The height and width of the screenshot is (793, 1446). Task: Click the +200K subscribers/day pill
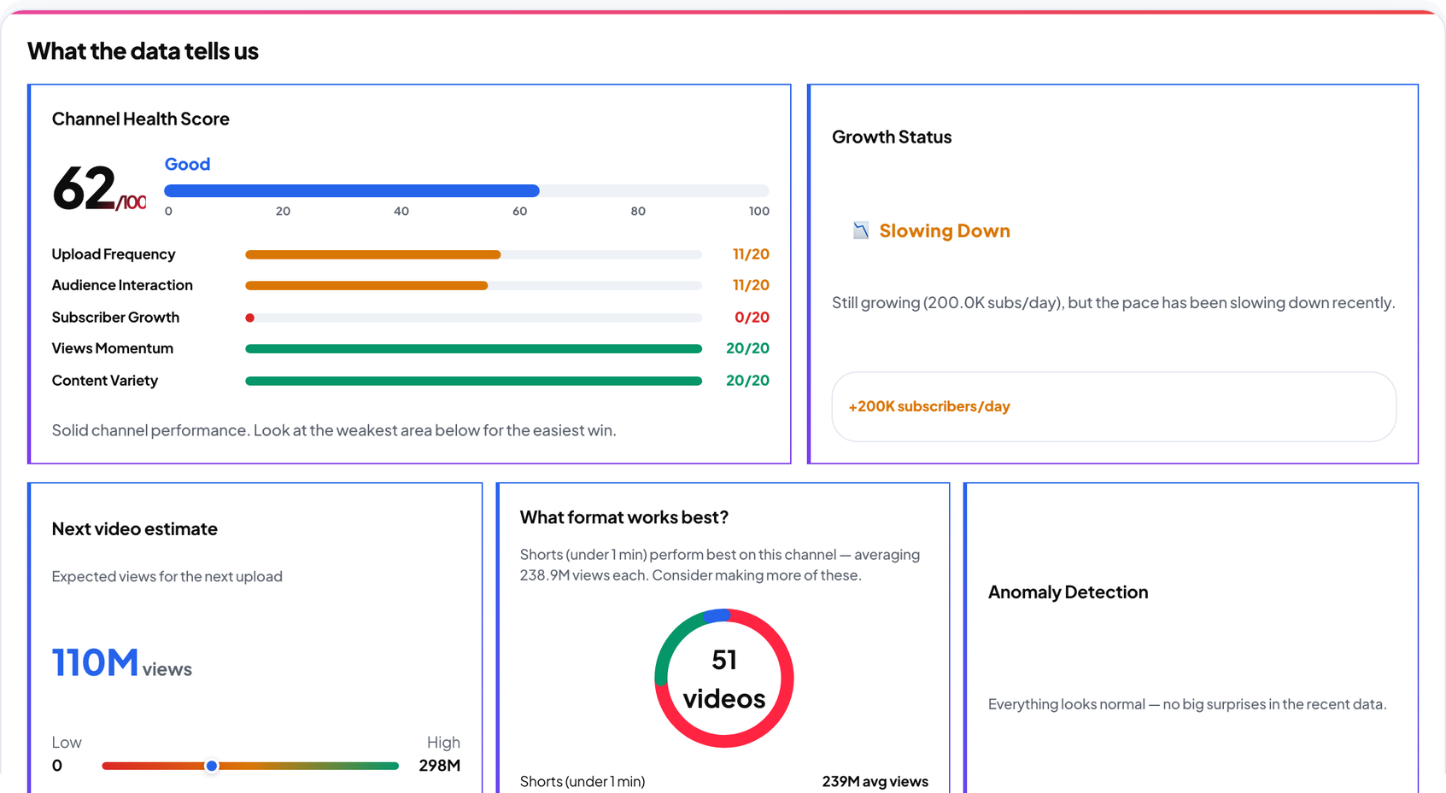coord(1114,406)
